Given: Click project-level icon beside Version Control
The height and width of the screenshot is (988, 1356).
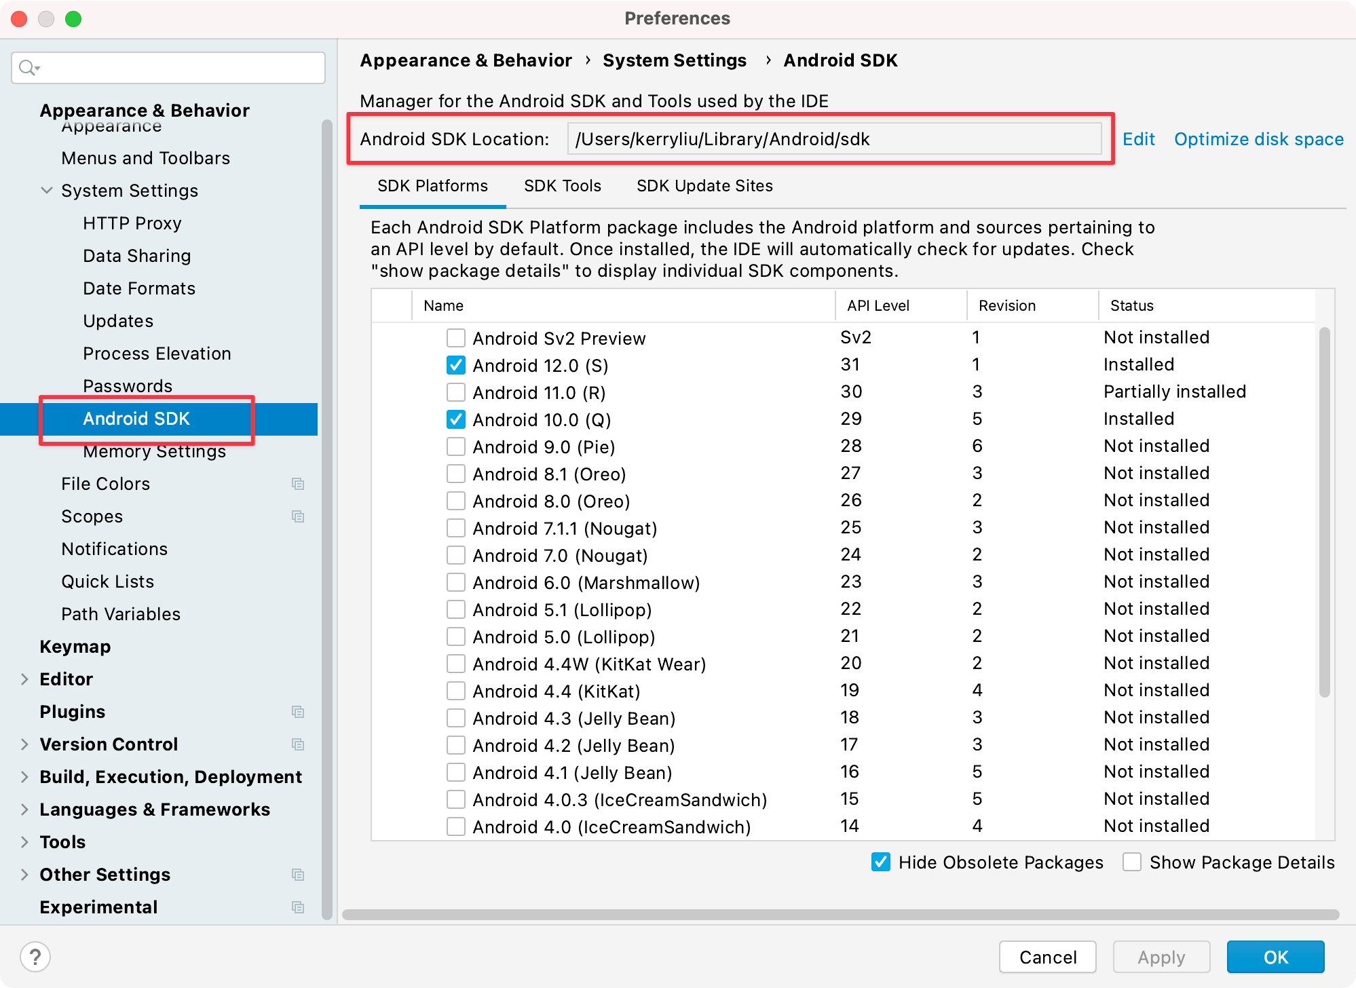Looking at the screenshot, I should click(297, 744).
